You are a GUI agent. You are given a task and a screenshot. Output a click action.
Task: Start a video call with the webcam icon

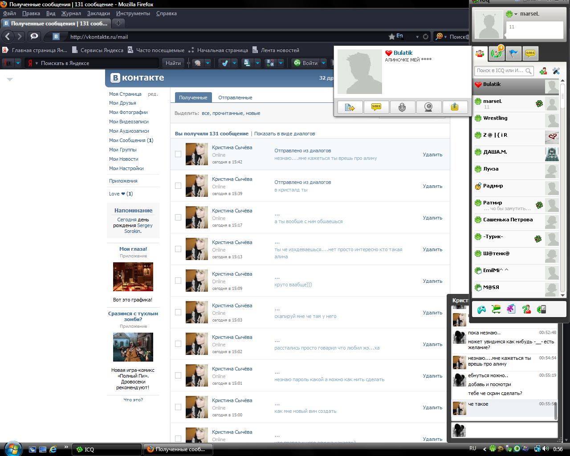(428, 107)
